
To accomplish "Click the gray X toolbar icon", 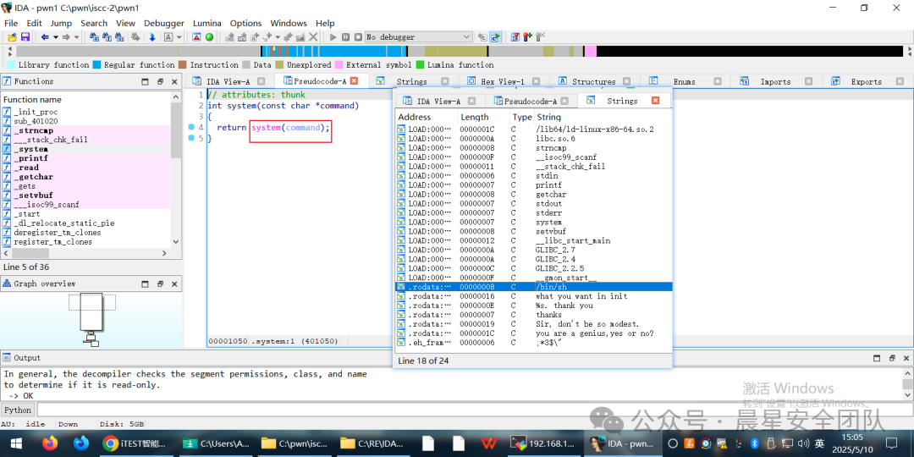I will click(313, 37).
